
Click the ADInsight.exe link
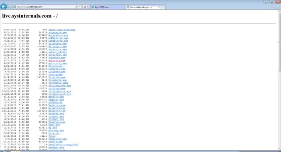(57, 46)
